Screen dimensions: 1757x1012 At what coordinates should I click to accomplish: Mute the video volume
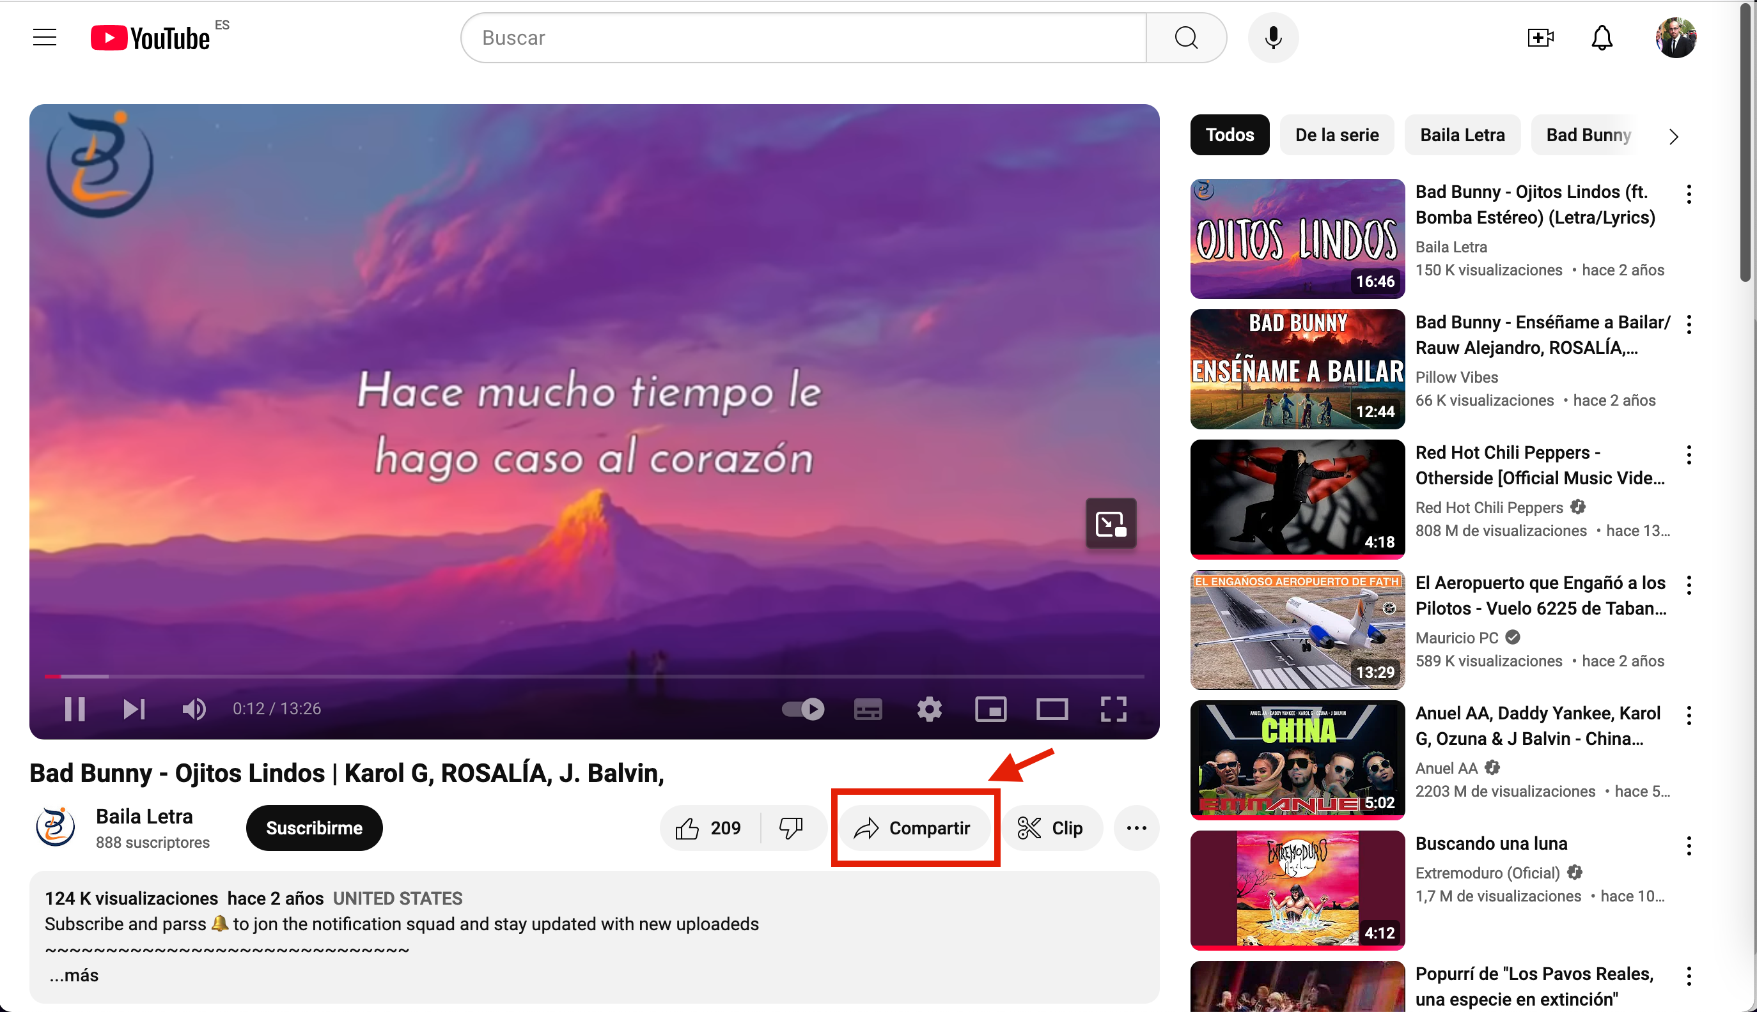(194, 709)
